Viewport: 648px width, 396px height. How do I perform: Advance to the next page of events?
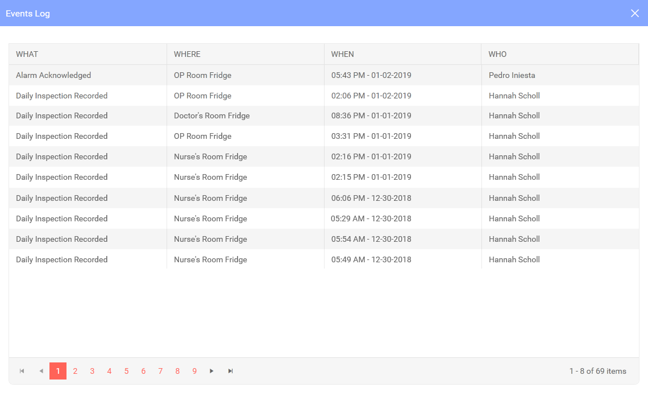coord(211,371)
